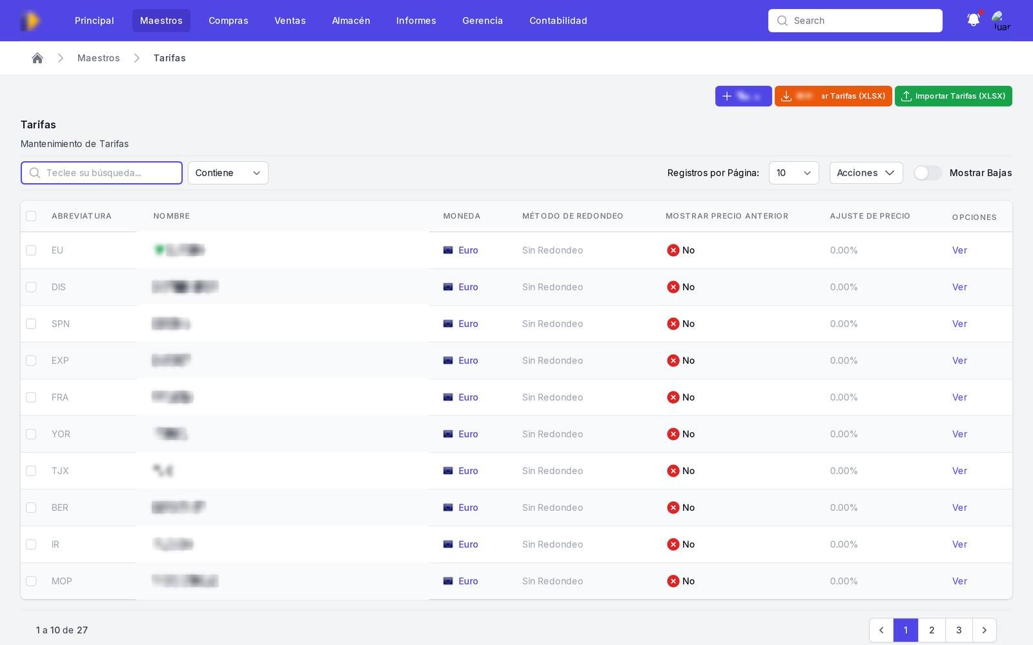The width and height of the screenshot is (1033, 645).
Task: Check the select-all header checkbox
Action: (31, 216)
